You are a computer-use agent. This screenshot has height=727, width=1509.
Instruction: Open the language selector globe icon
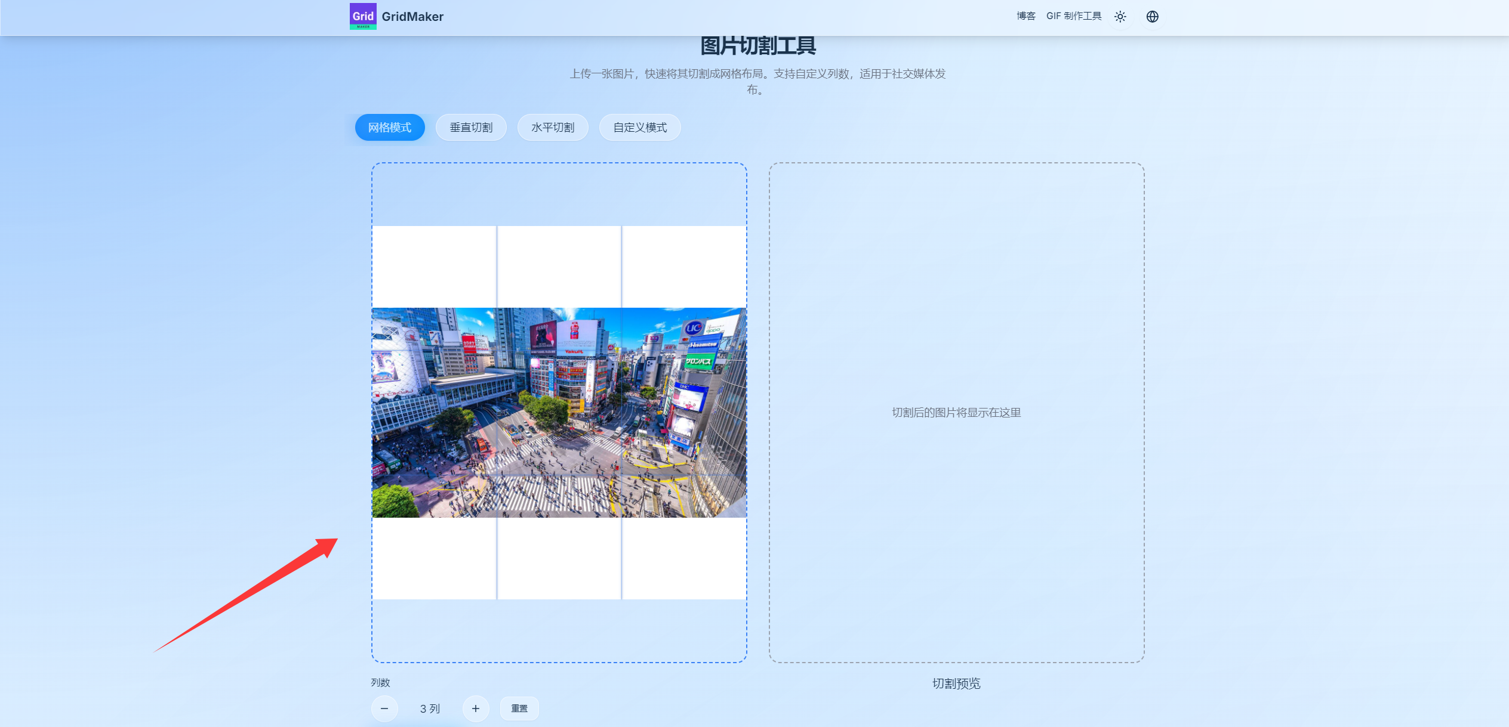(1153, 16)
